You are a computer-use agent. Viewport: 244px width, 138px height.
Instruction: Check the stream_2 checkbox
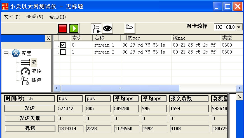click(x=63, y=52)
